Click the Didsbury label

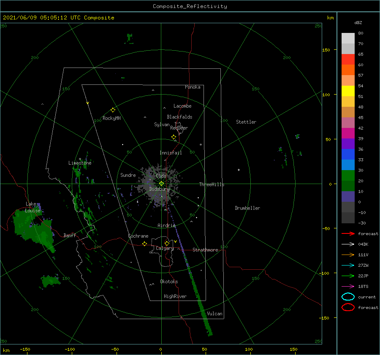click(159, 189)
